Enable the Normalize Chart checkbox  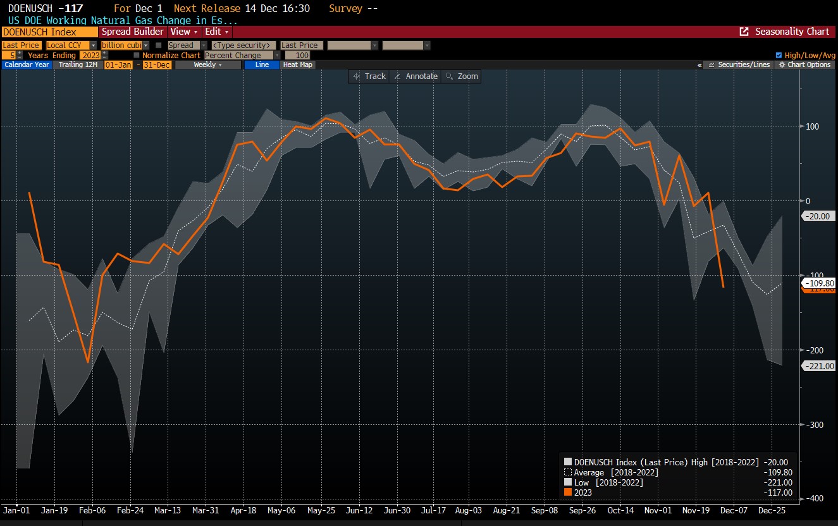point(137,56)
